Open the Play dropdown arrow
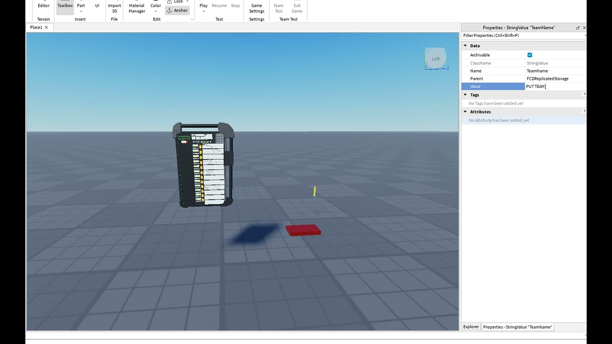612x344 pixels. click(204, 11)
